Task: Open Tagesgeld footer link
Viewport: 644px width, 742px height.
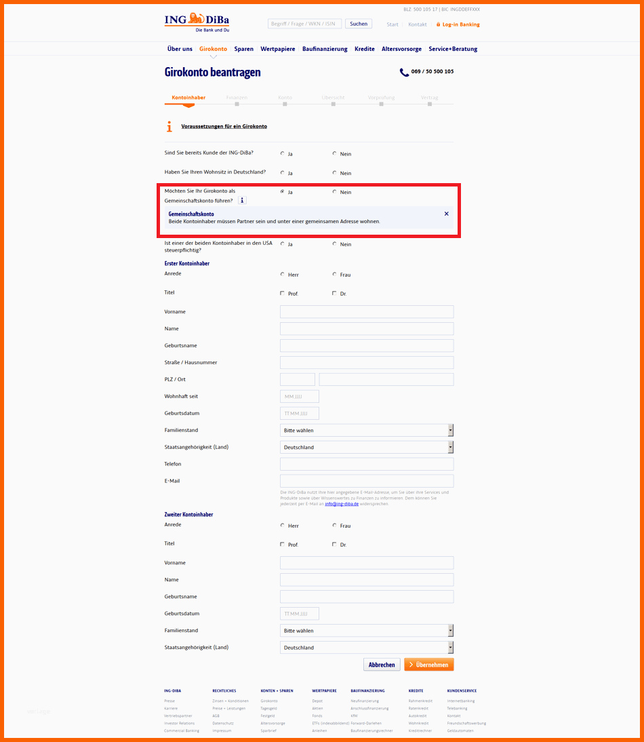Action: click(268, 708)
